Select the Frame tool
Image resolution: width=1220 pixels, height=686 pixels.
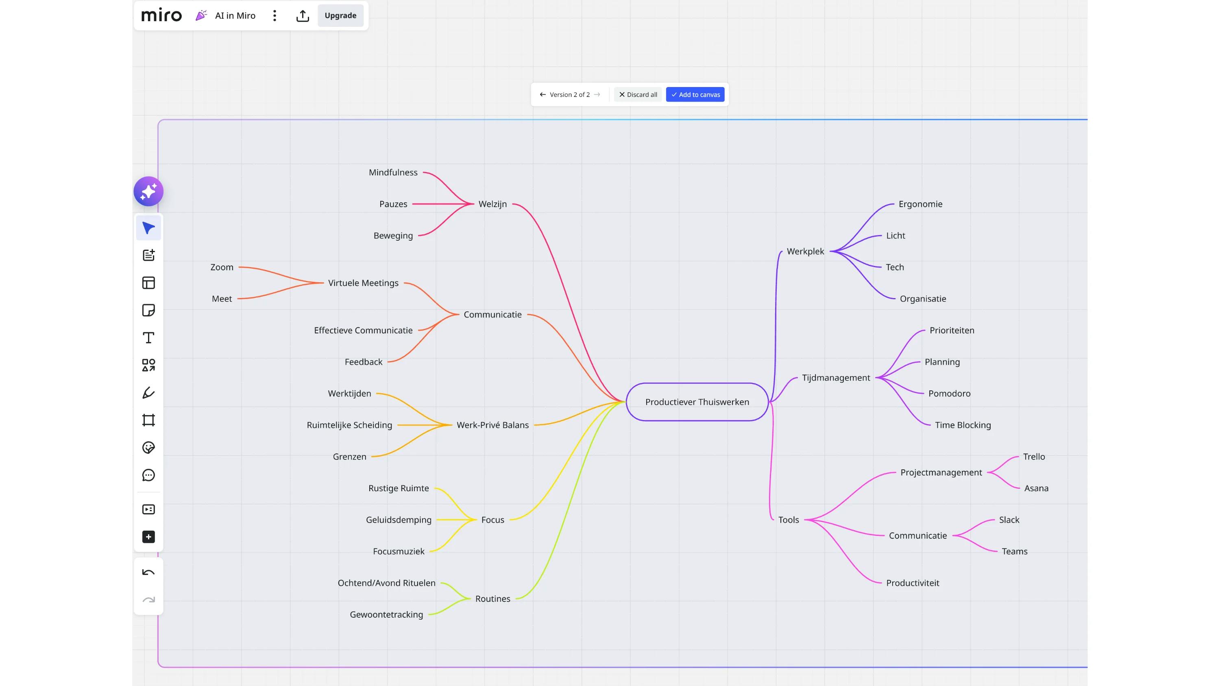click(x=148, y=420)
